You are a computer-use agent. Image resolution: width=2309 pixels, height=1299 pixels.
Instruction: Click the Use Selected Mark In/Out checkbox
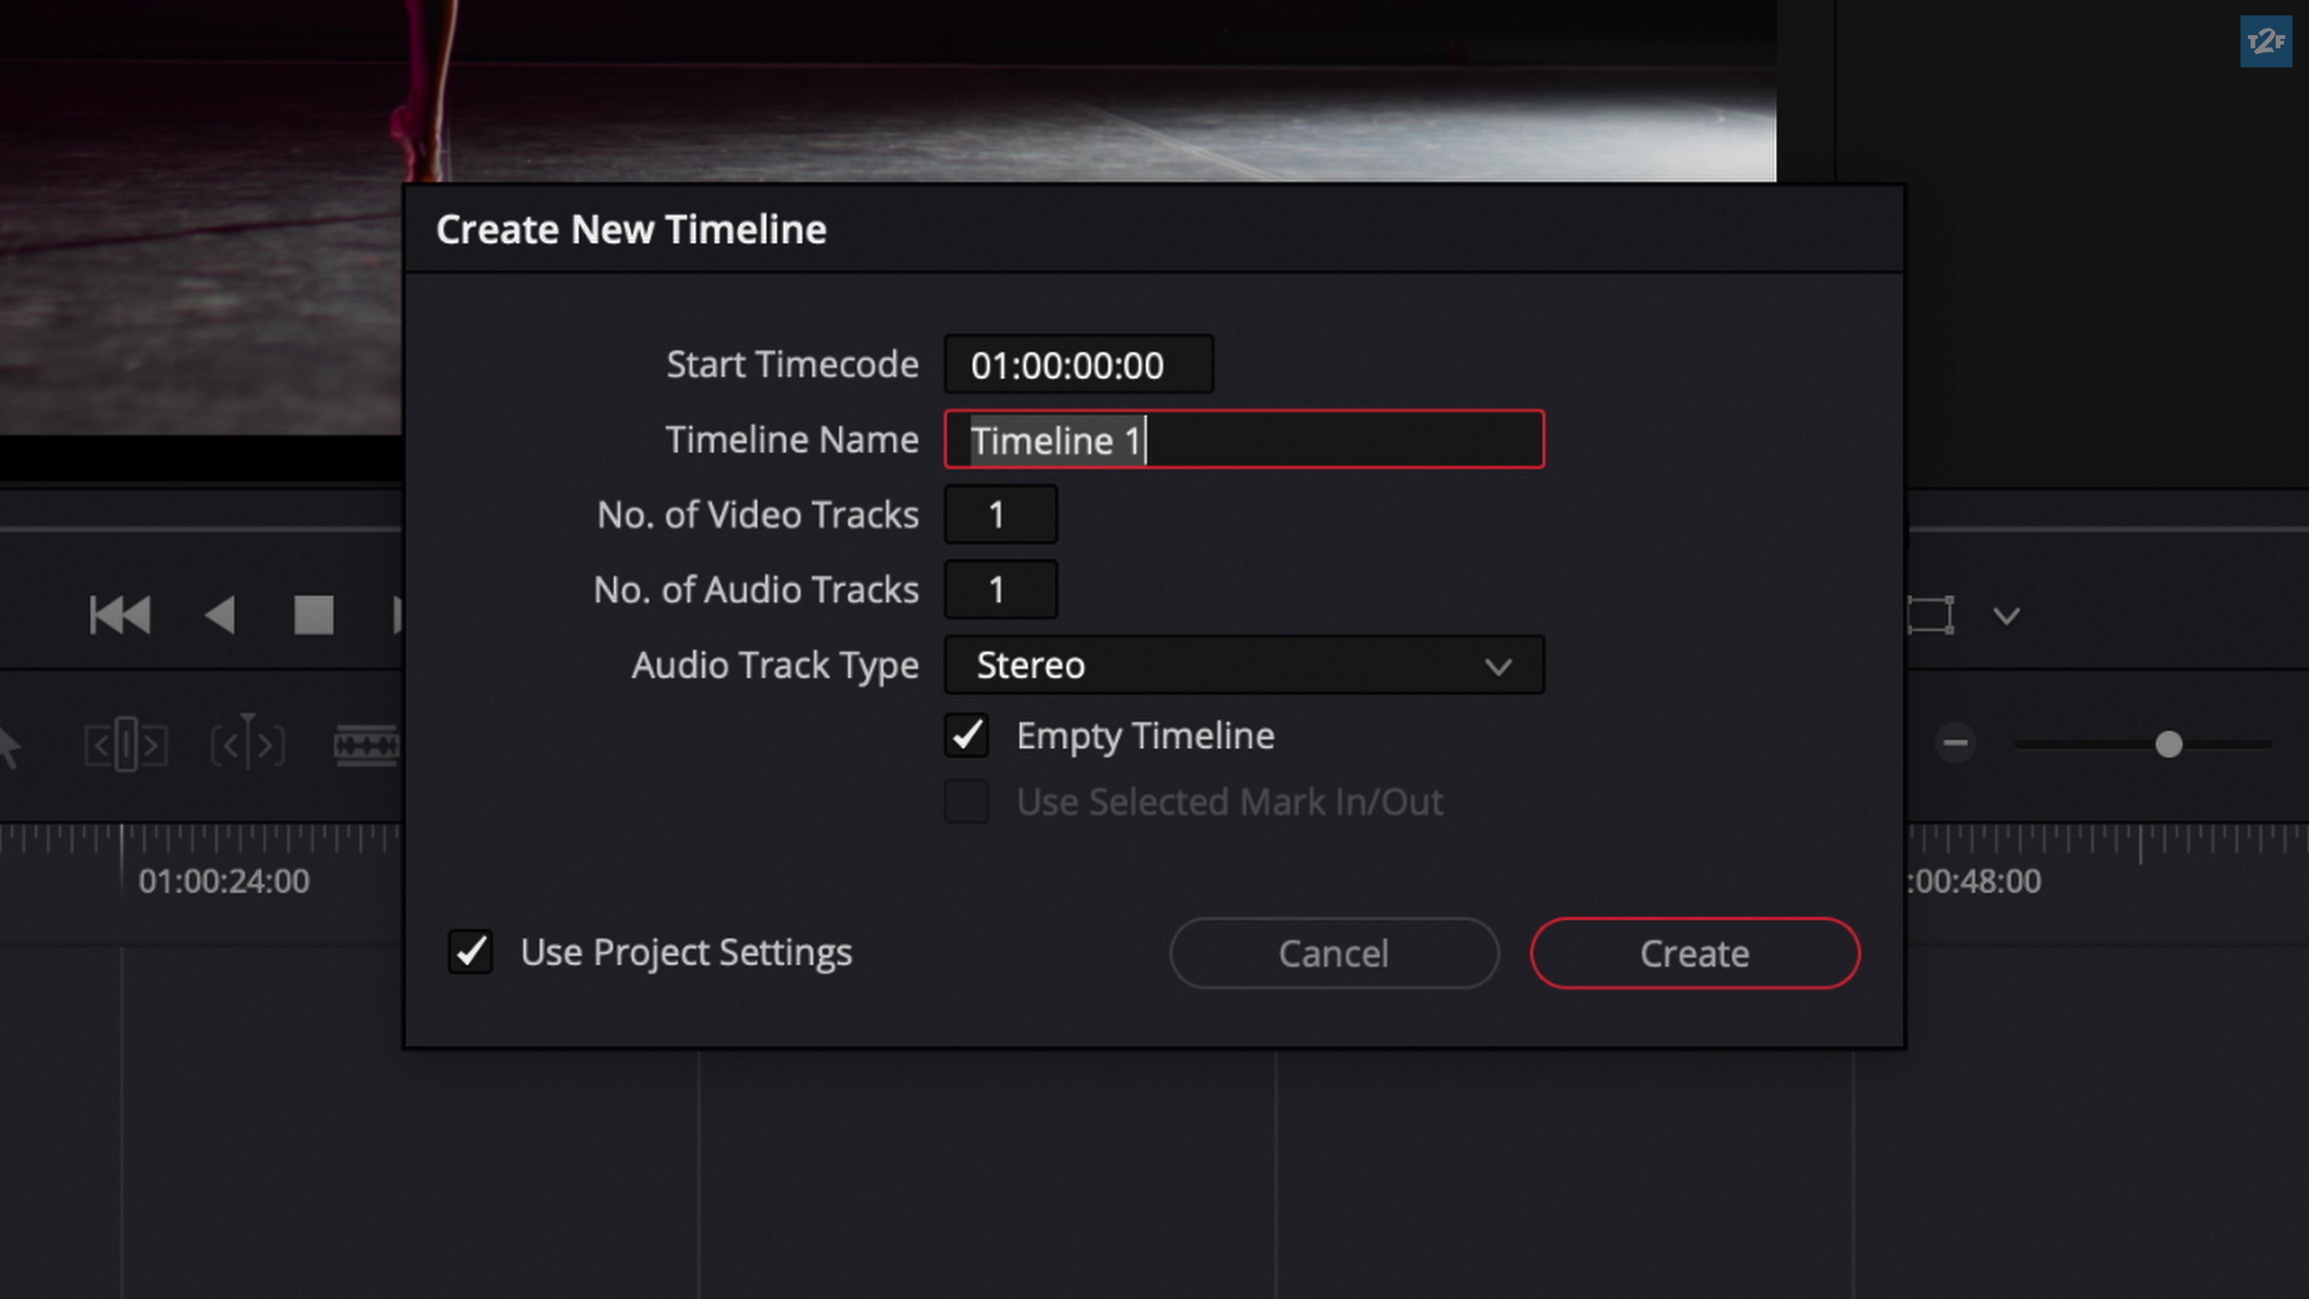(x=966, y=802)
